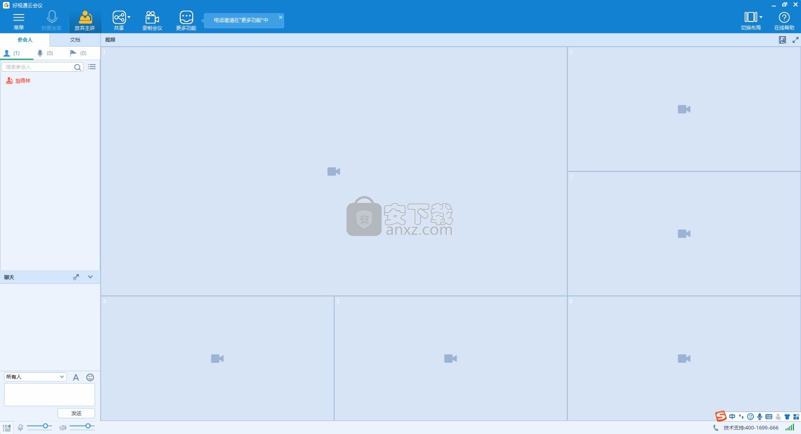
Task: Click the 共享 share icon
Action: [x=119, y=18]
